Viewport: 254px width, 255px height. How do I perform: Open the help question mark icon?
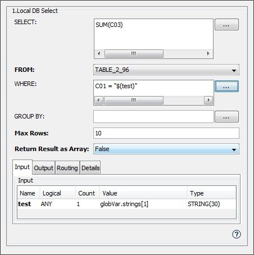pyautogui.click(x=237, y=234)
